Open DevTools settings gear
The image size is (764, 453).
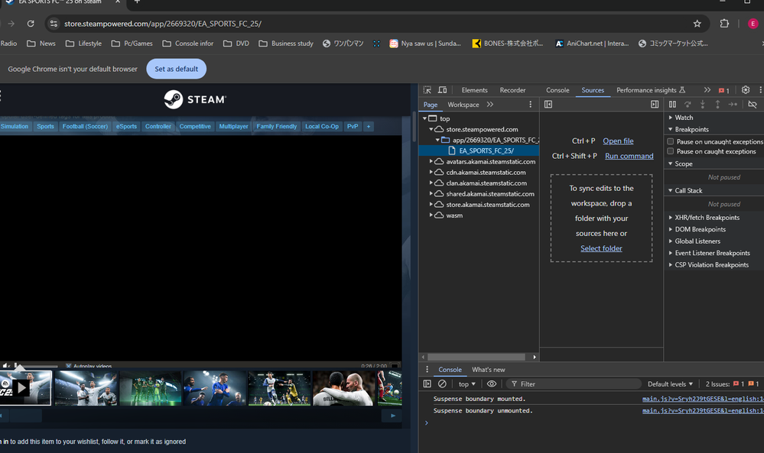[746, 90]
